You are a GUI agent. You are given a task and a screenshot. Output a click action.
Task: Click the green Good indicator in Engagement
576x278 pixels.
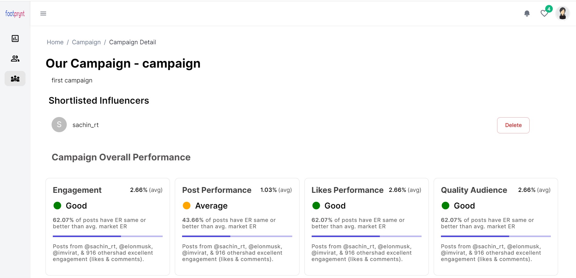(x=57, y=206)
